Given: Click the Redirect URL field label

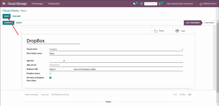Looking at the screenshot, I should tap(32, 69).
